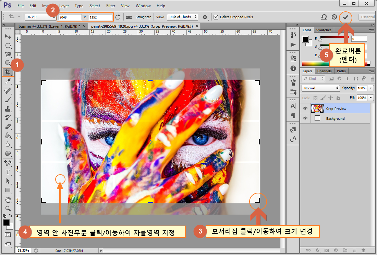377x255 pixels.
Task: Change the screen mode
Action: click(8, 244)
